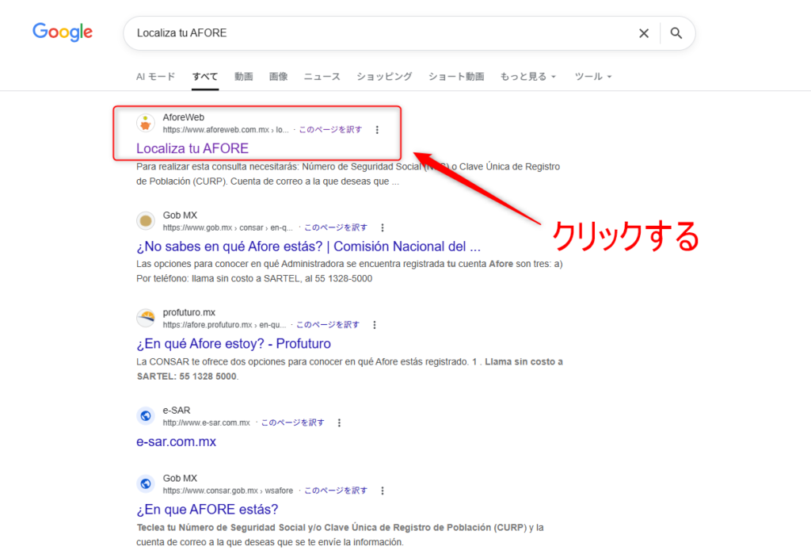The height and width of the screenshot is (550, 811).
Task: Clear the search box with the X icon
Action: pos(644,33)
